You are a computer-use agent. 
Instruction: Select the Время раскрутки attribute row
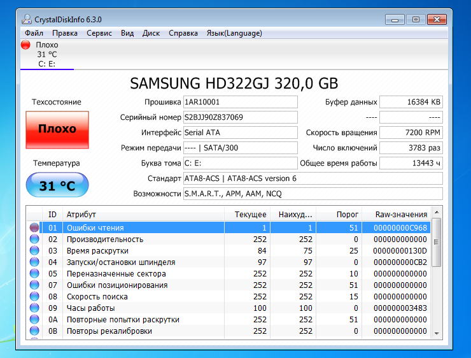coord(228,250)
